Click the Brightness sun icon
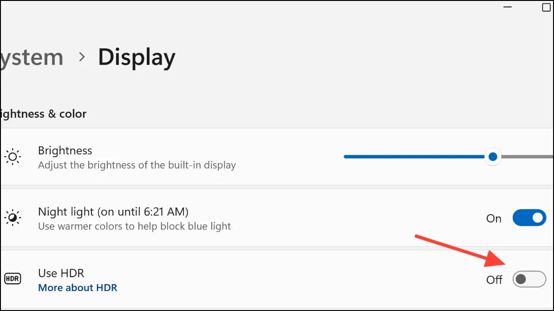The width and height of the screenshot is (554, 311). (13, 157)
